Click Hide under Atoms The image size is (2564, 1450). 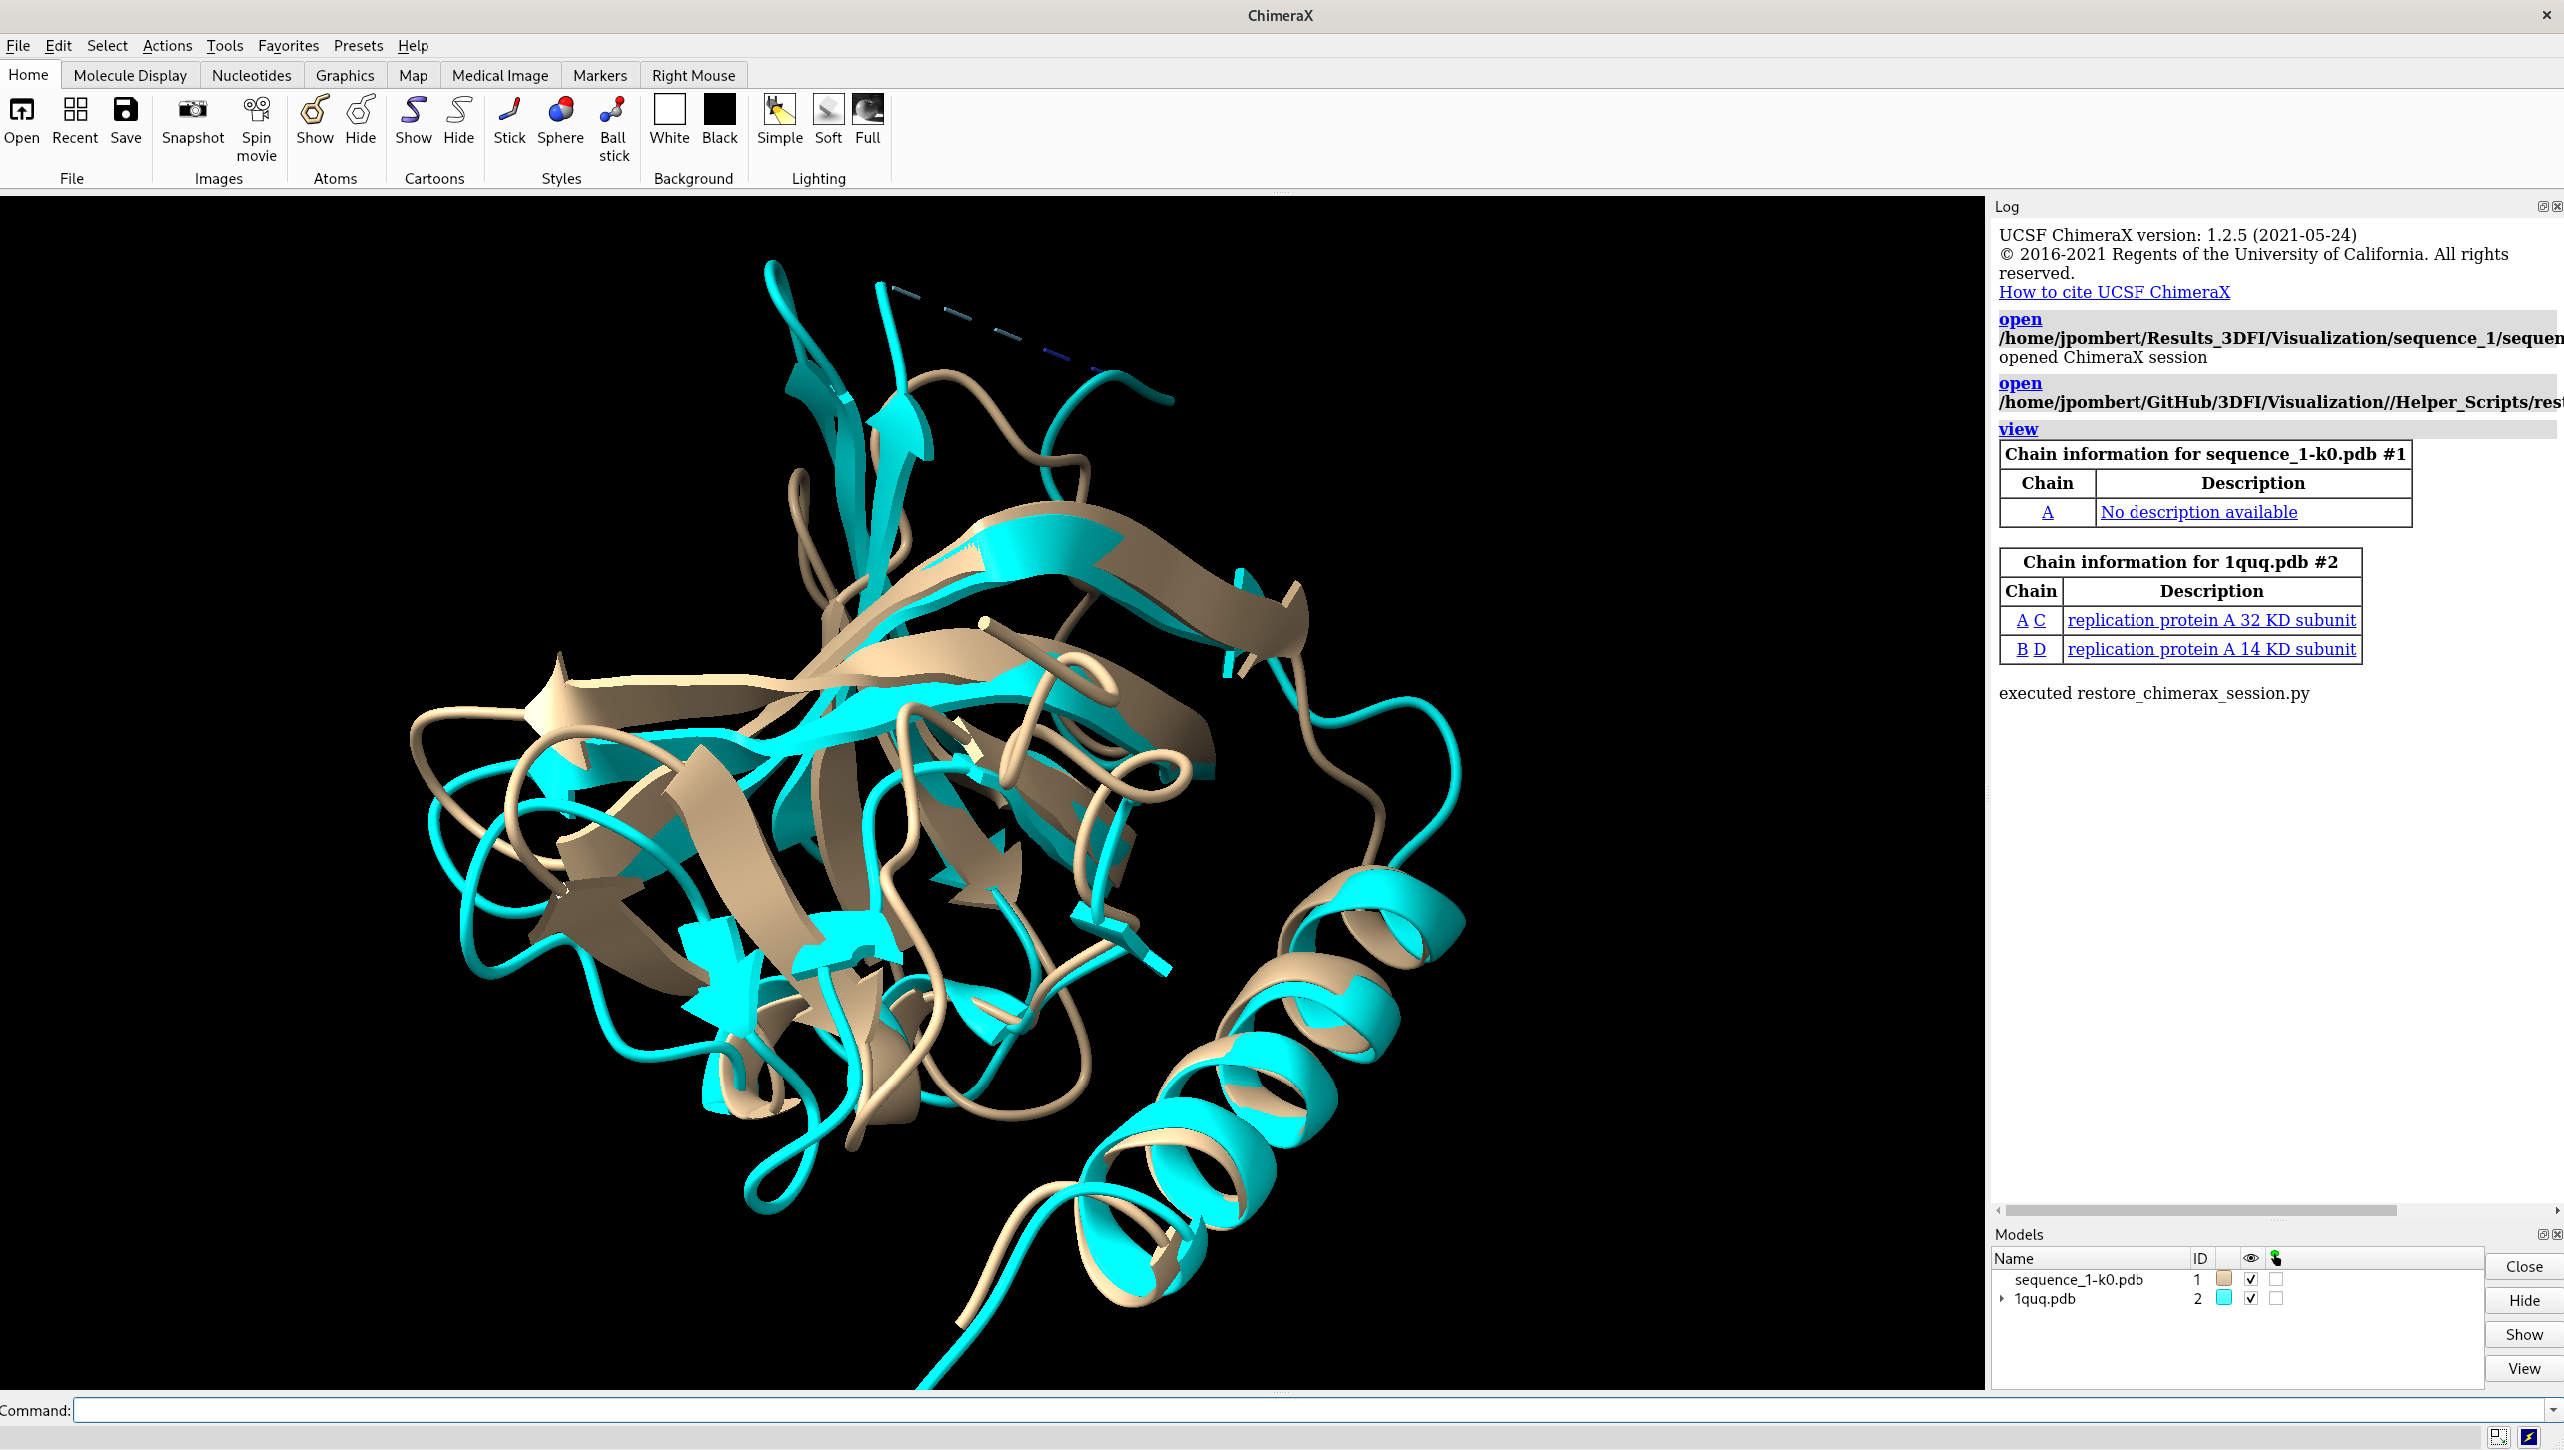pyautogui.click(x=360, y=110)
